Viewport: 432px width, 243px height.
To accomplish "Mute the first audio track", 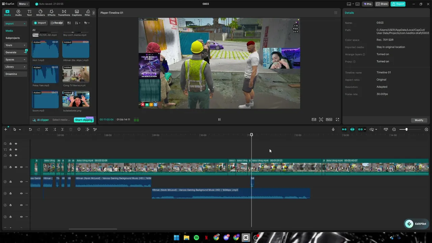I will 21,182.
